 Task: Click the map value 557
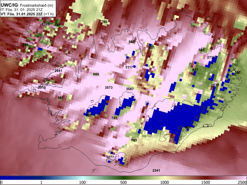pos(238,72)
